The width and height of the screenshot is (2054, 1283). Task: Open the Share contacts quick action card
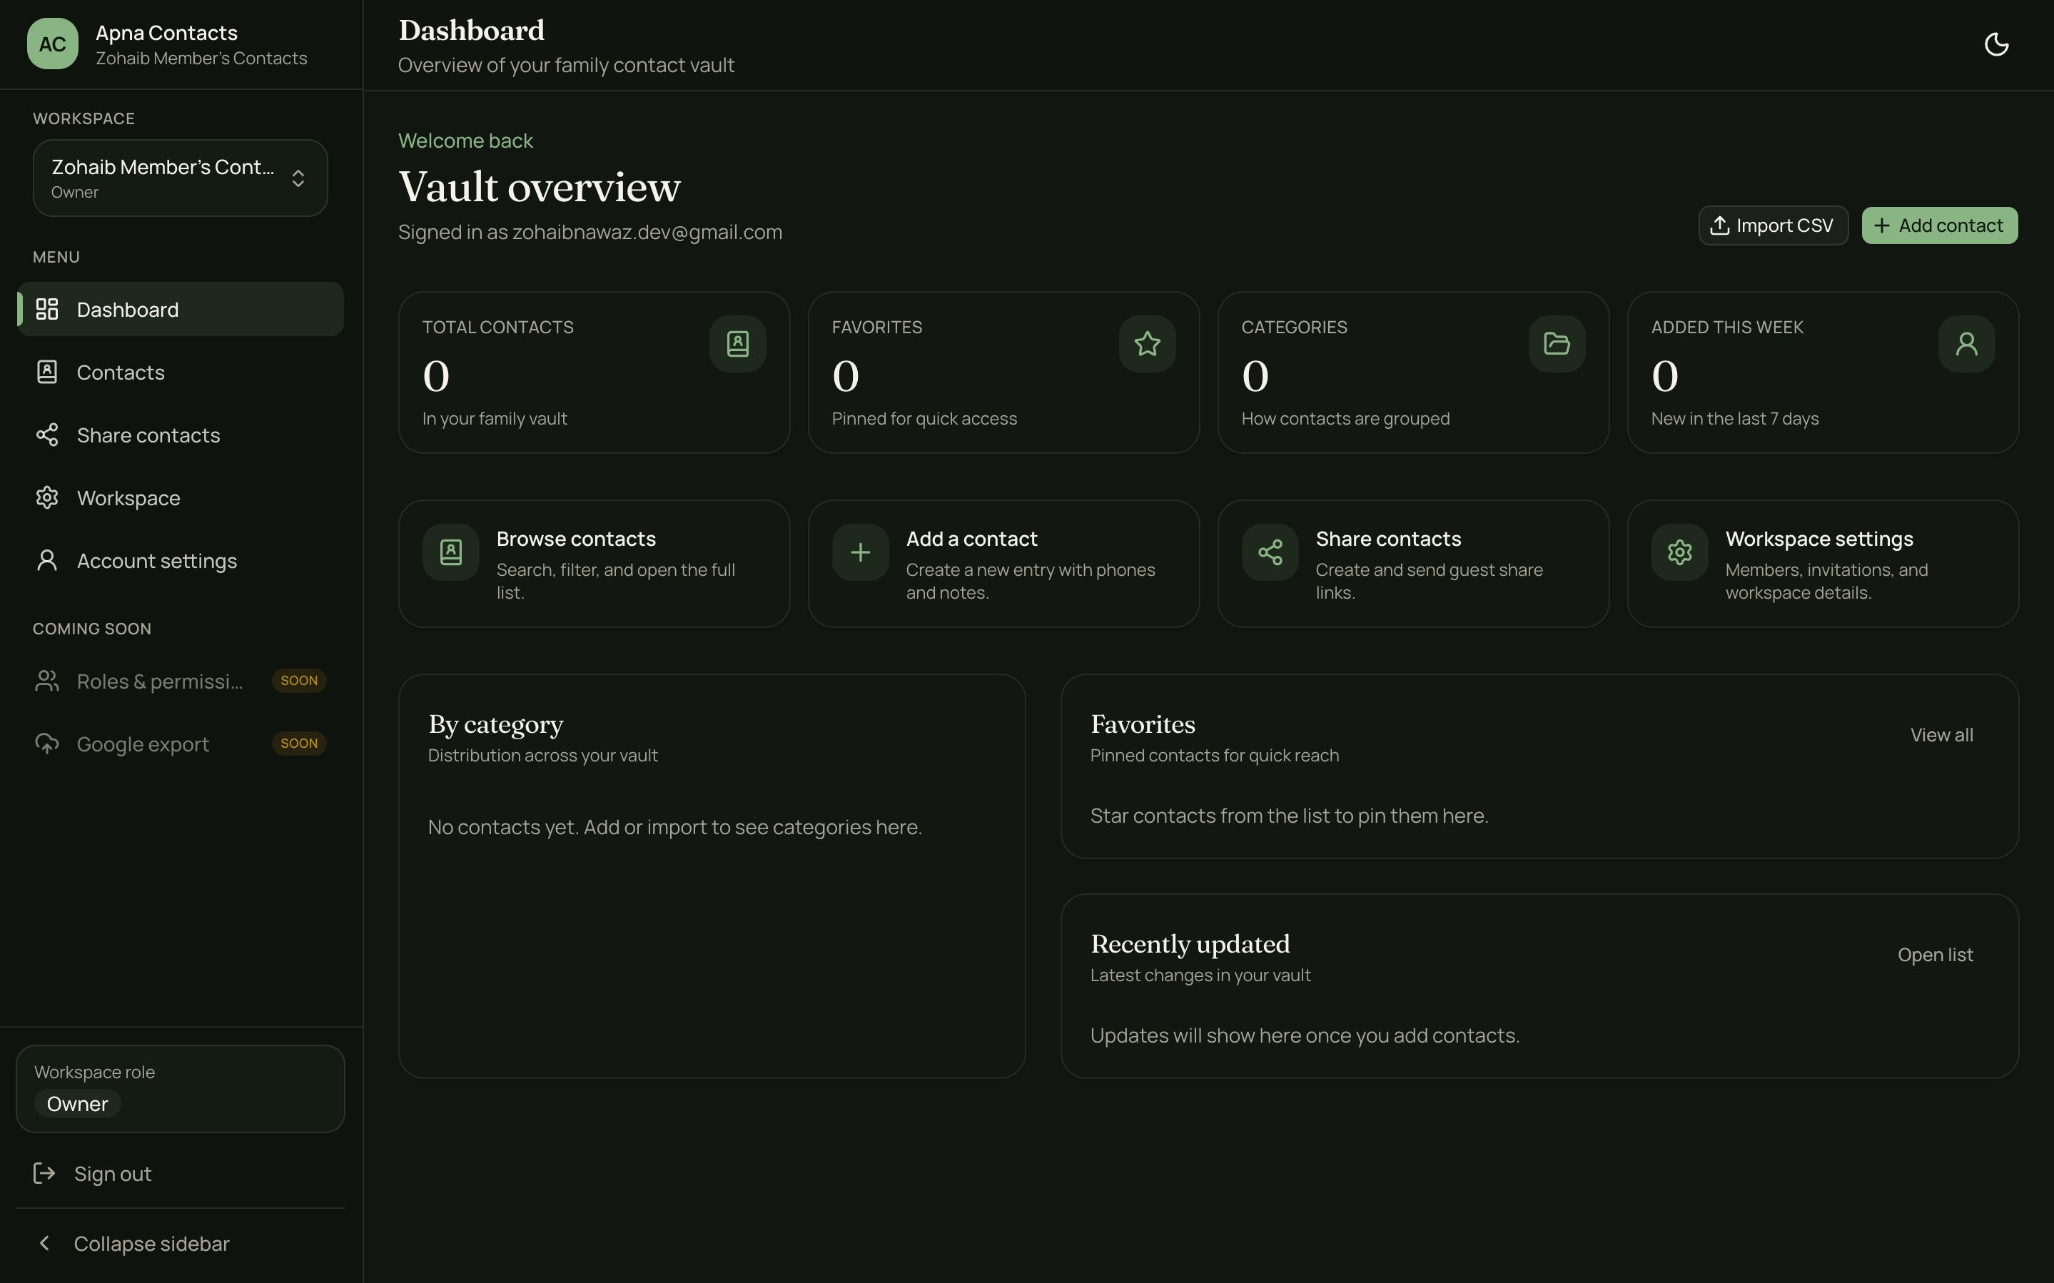pos(1413,564)
